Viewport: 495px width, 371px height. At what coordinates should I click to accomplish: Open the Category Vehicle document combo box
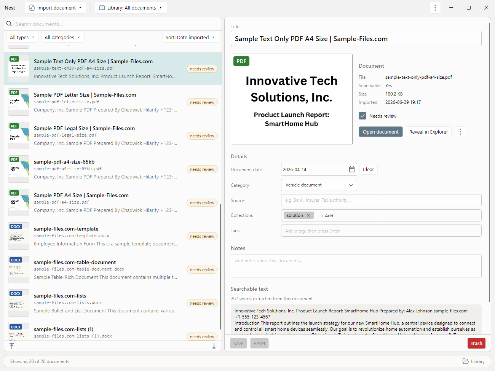[x=319, y=185]
